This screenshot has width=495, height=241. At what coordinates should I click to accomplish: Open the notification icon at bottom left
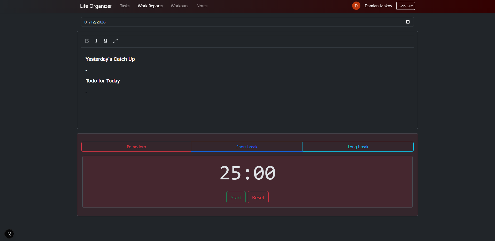[9, 234]
